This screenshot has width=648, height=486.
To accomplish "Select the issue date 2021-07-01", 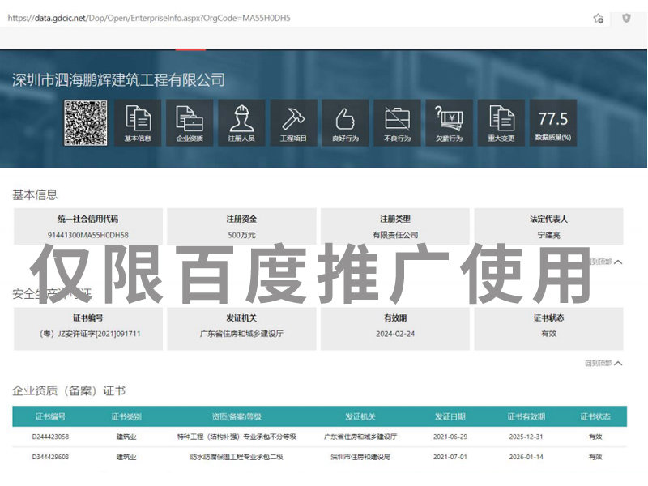I will pos(450,457).
